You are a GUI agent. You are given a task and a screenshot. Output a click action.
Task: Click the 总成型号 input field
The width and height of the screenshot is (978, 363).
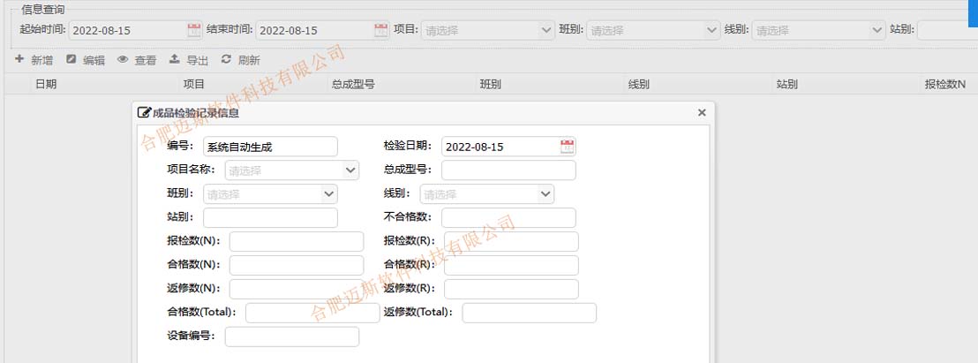click(x=508, y=170)
